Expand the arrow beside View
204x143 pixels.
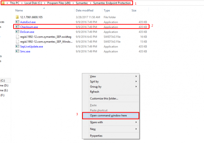pos(136,76)
